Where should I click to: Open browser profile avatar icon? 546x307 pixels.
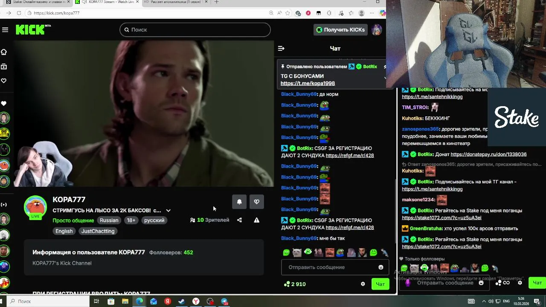(361, 13)
